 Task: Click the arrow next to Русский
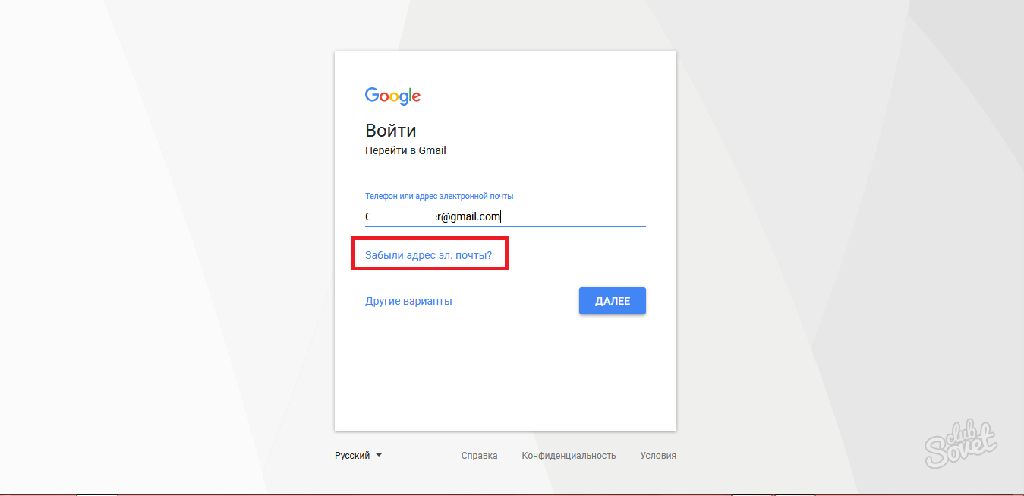point(379,456)
